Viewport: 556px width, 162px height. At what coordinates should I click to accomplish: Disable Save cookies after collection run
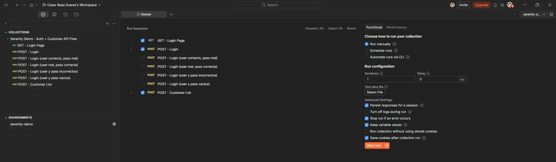click(366, 138)
